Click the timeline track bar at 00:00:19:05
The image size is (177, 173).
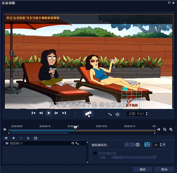(x=101, y=130)
